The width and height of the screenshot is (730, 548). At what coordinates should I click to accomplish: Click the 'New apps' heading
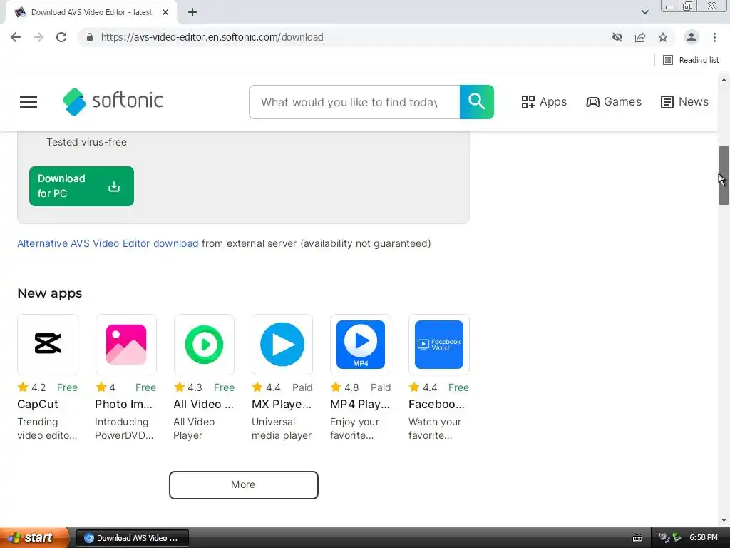coord(50,293)
